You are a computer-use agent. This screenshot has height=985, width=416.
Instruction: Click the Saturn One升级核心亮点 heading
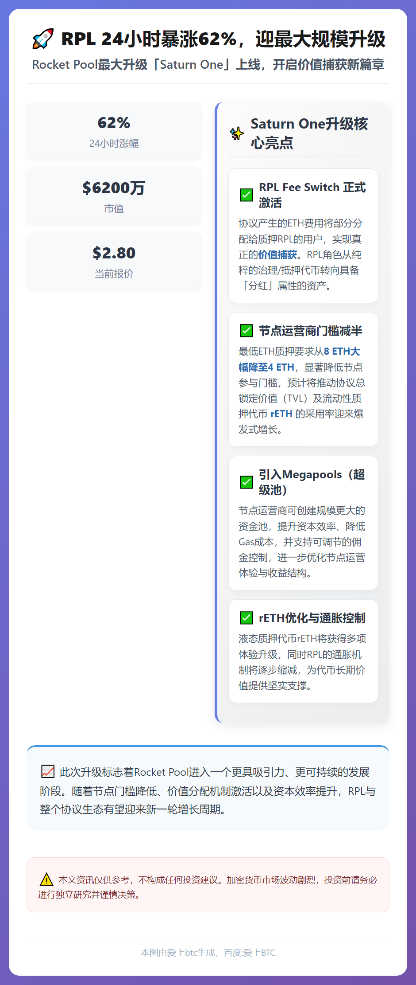pyautogui.click(x=309, y=133)
